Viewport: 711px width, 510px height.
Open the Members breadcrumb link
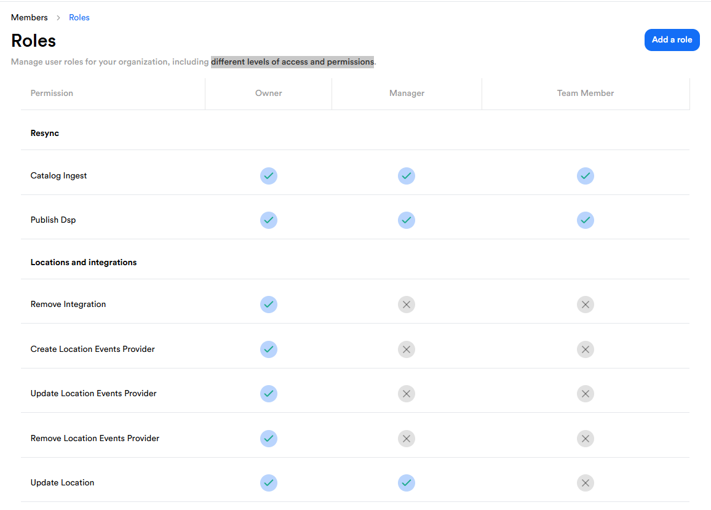[29, 18]
